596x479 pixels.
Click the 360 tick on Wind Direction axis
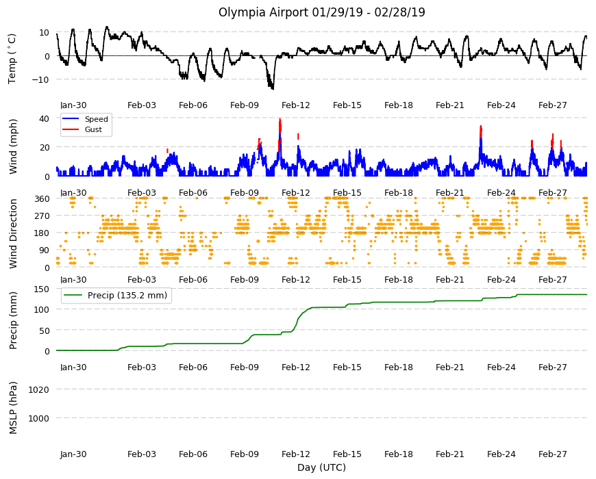pos(42,198)
